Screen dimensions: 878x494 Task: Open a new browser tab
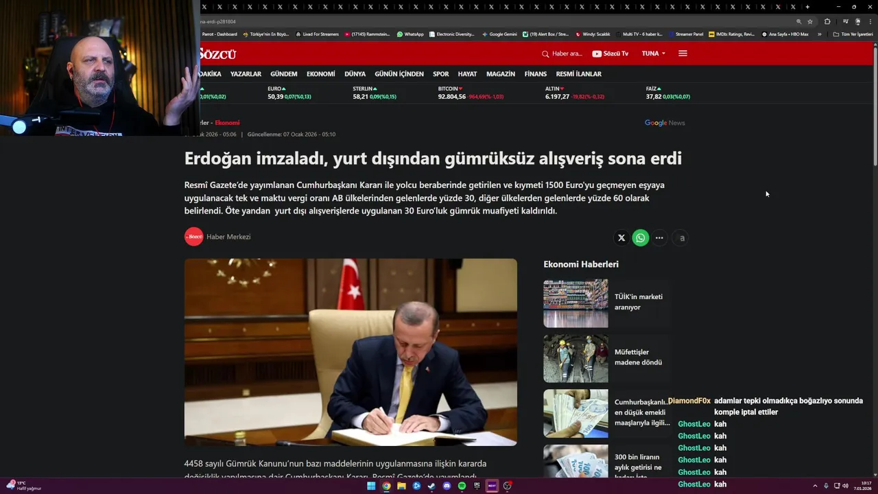coord(807,7)
